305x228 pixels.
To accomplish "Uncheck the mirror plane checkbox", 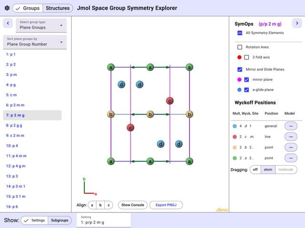I will pos(246,79).
